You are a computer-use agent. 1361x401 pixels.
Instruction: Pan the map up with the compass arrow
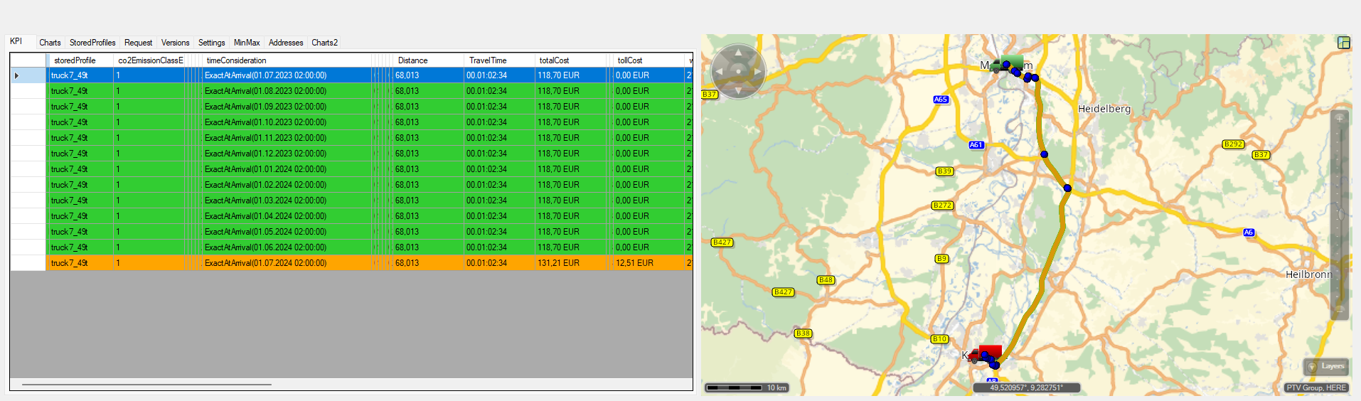pyautogui.click(x=738, y=53)
